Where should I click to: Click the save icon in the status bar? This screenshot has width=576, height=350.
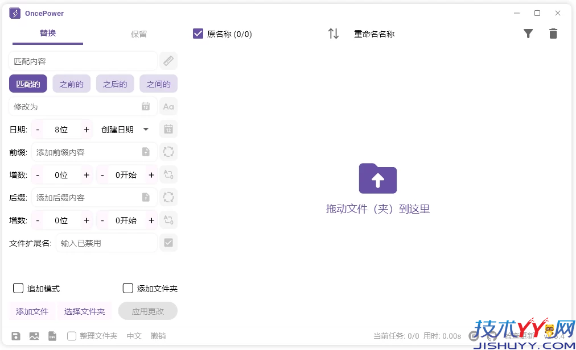(x=15, y=336)
